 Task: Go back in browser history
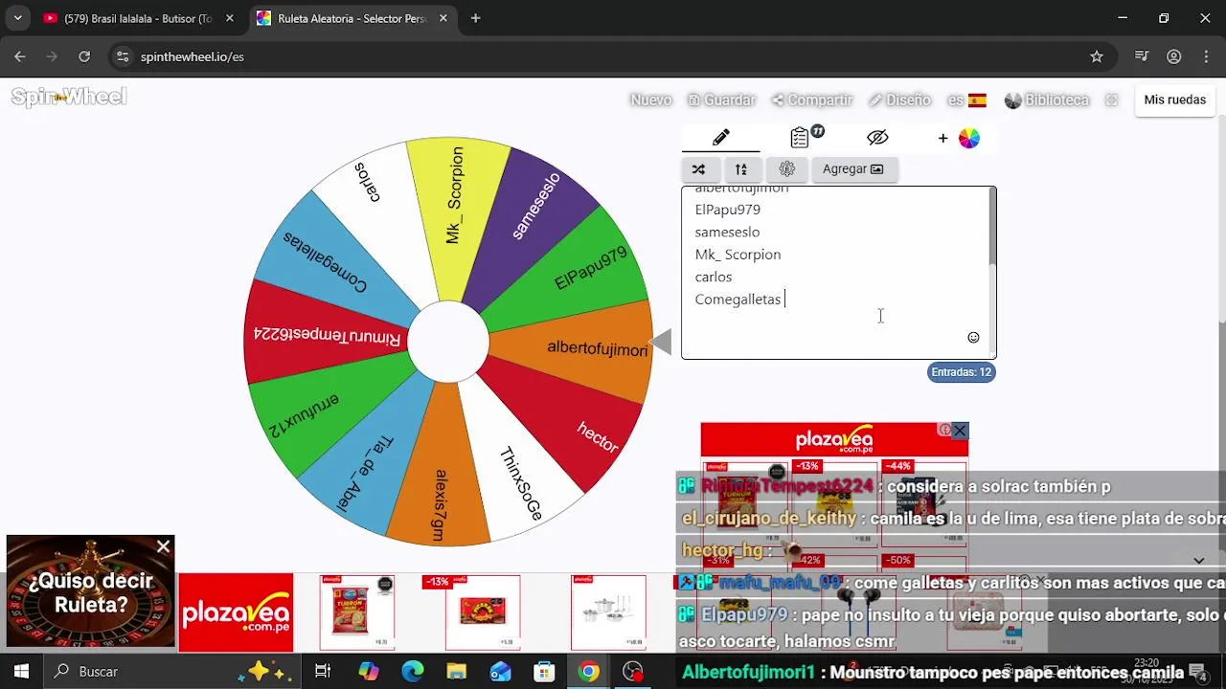tap(20, 56)
